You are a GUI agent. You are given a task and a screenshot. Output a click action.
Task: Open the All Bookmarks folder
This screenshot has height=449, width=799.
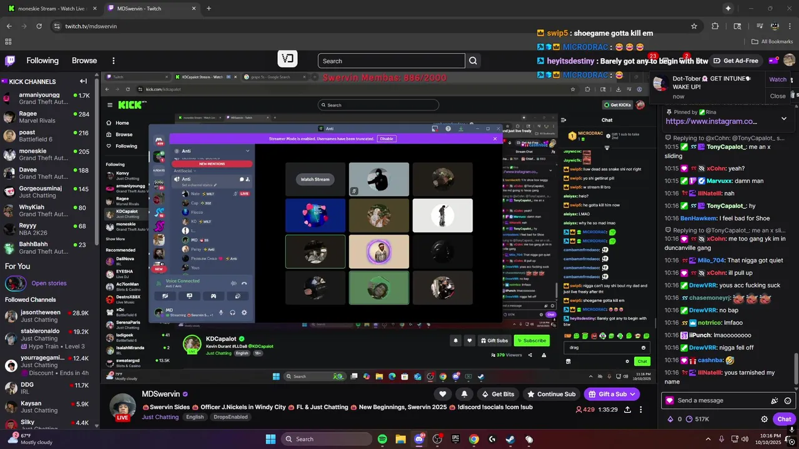click(772, 41)
